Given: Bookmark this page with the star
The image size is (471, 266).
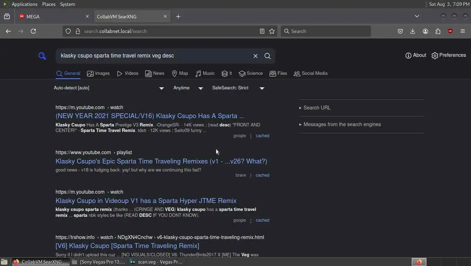Looking at the screenshot, I should (272, 31).
